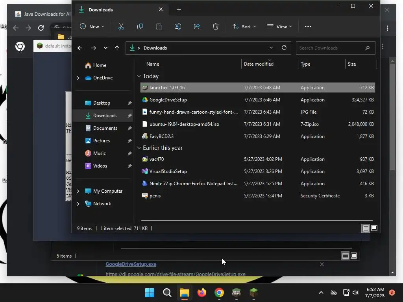Select launcher-1.09_16 file
This screenshot has width=403, height=302.
(x=257, y=88)
